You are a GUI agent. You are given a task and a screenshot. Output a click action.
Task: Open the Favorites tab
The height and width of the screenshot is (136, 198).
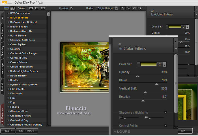point(2,115)
